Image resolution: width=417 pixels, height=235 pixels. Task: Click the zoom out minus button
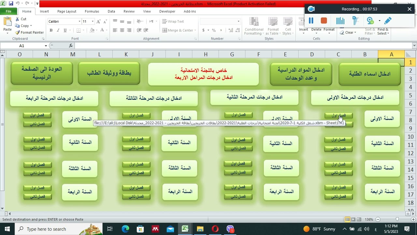click(x=378, y=219)
